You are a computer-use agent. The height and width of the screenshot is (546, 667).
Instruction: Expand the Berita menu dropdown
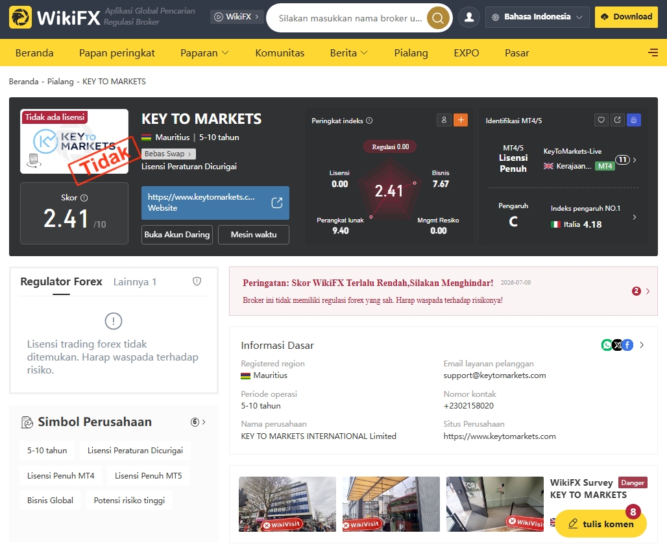pos(349,53)
